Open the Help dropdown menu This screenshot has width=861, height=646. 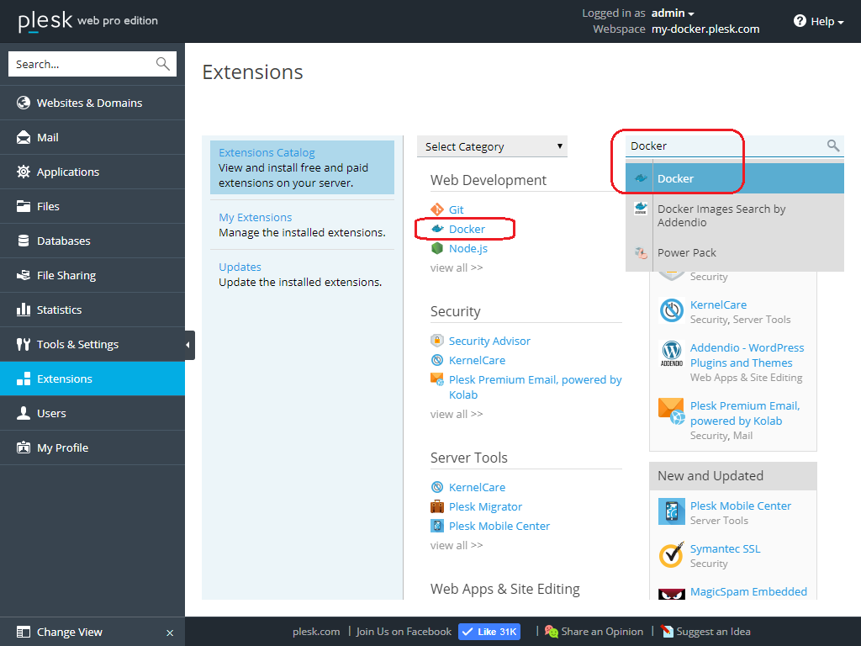point(819,21)
